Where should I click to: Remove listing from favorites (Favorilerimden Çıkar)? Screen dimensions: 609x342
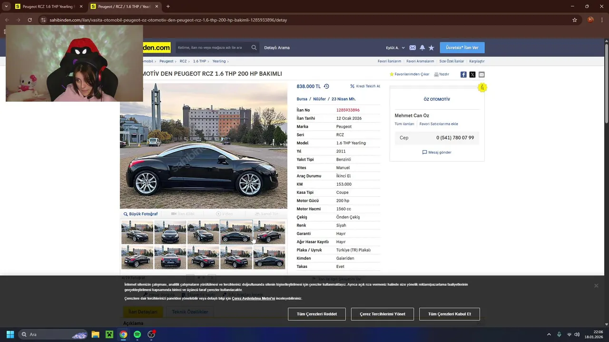click(409, 75)
